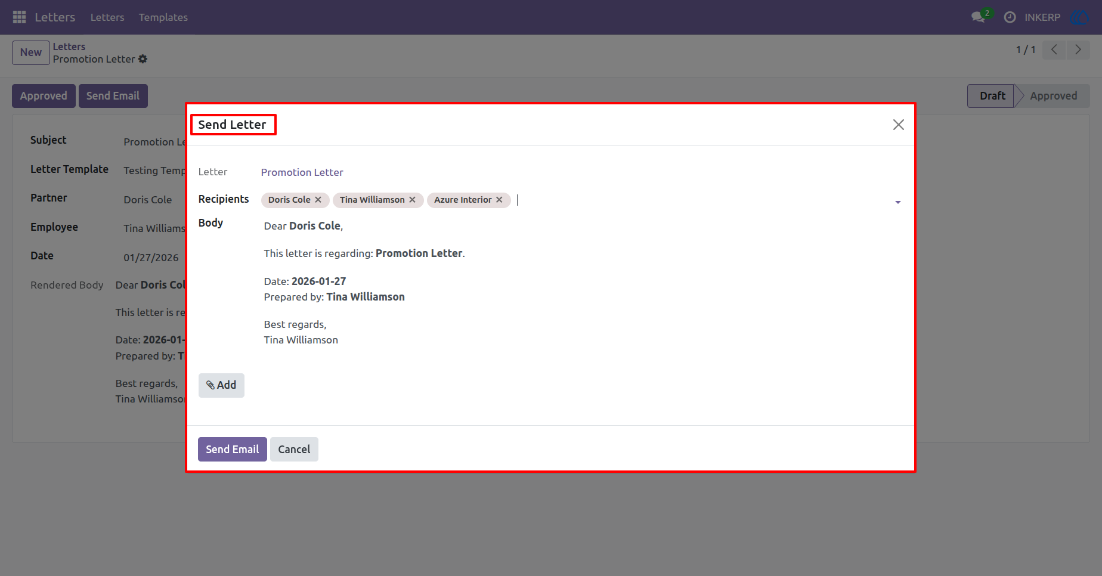Screen dimensions: 1102x576
Task: Click the Letters breadcrumb link
Action: pos(69,47)
